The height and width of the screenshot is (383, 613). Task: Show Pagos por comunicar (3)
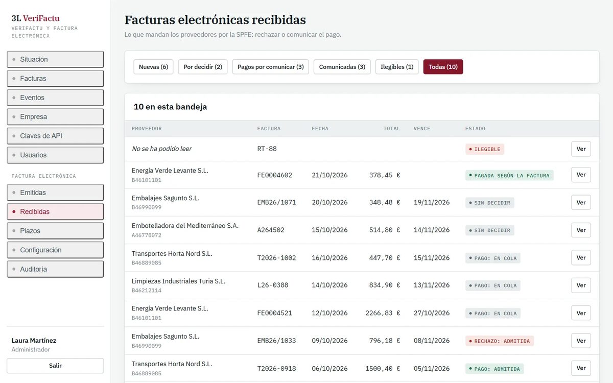point(270,67)
